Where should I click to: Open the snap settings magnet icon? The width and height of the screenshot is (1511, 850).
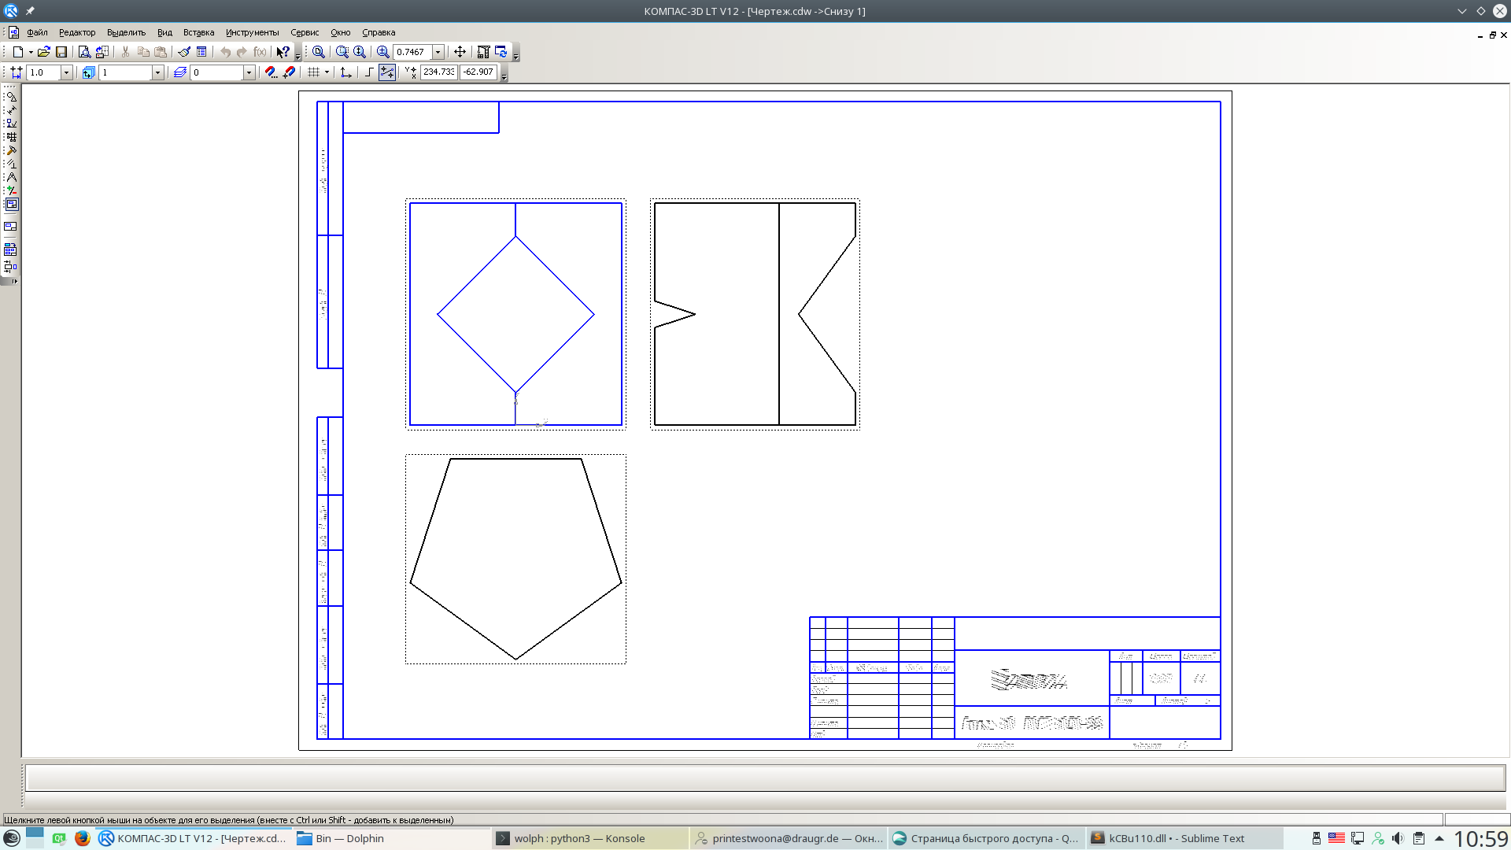[271, 72]
